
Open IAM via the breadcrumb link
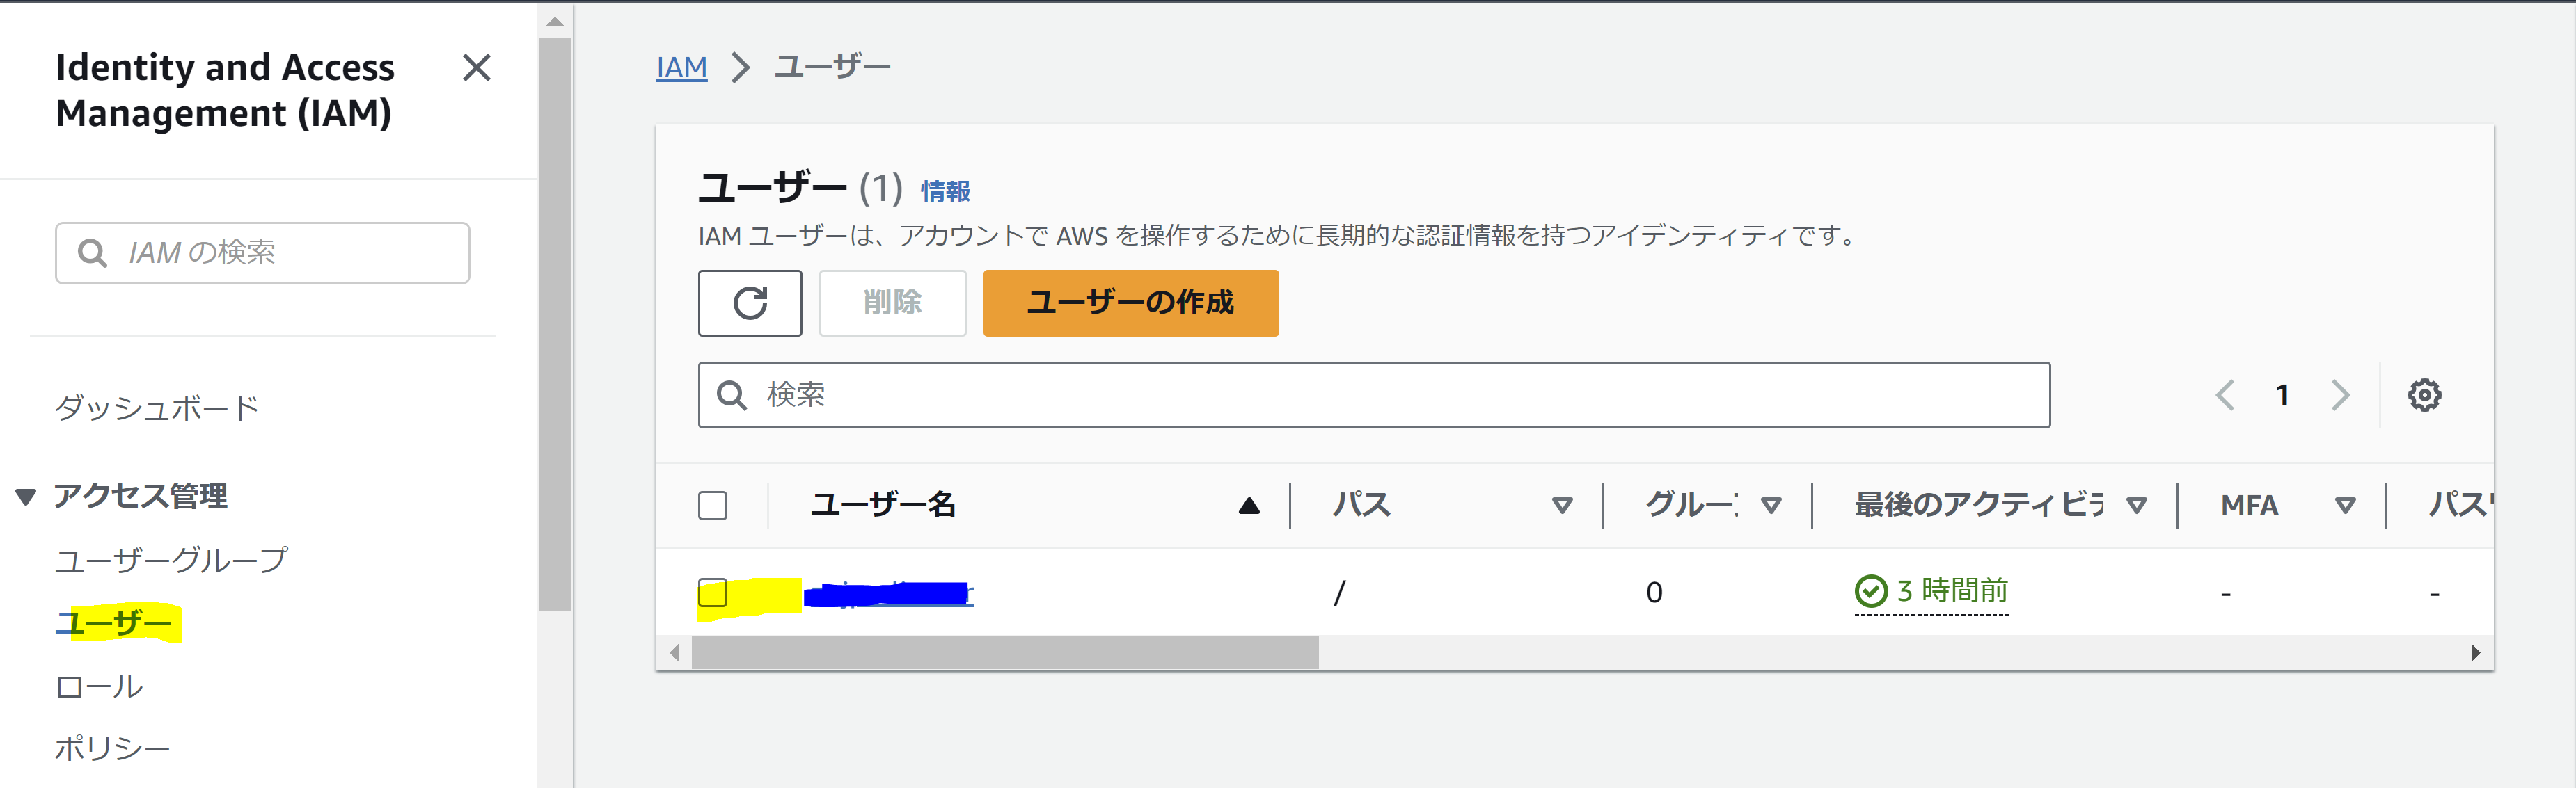point(682,65)
